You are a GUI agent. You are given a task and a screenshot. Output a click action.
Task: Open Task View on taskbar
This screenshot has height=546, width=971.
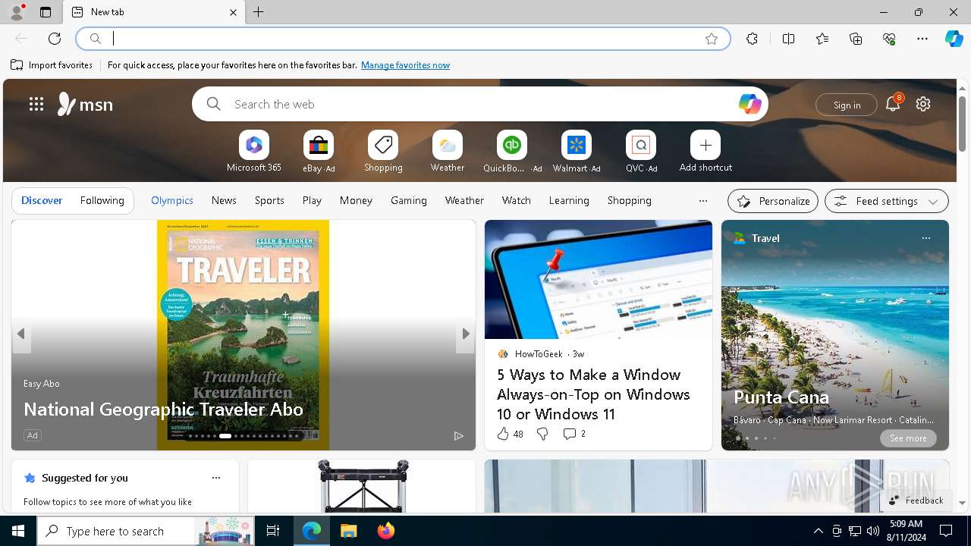click(273, 531)
